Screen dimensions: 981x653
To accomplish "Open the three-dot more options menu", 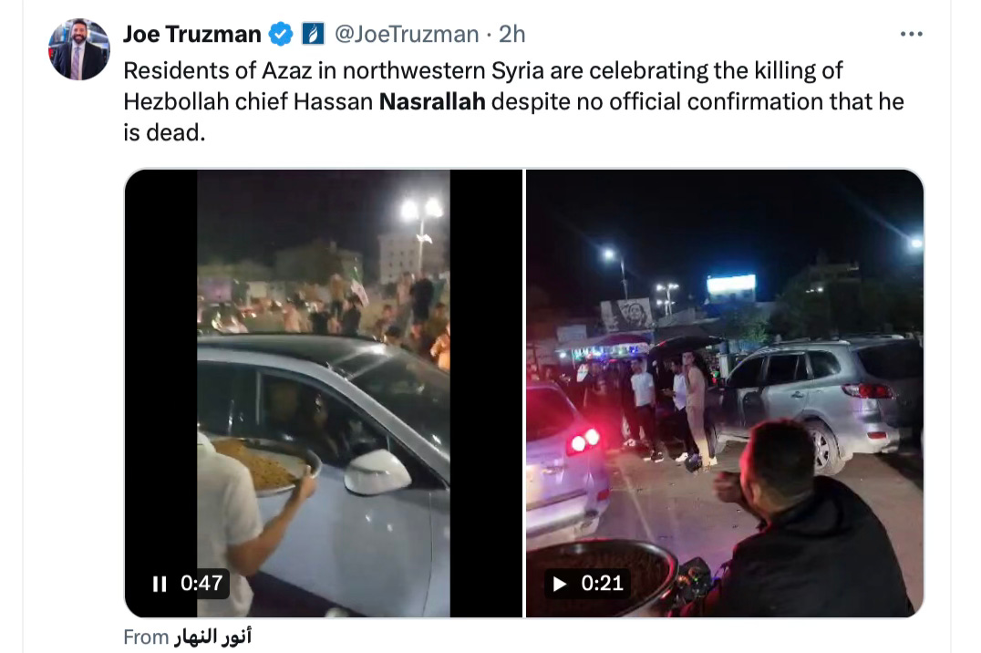I will point(911,34).
